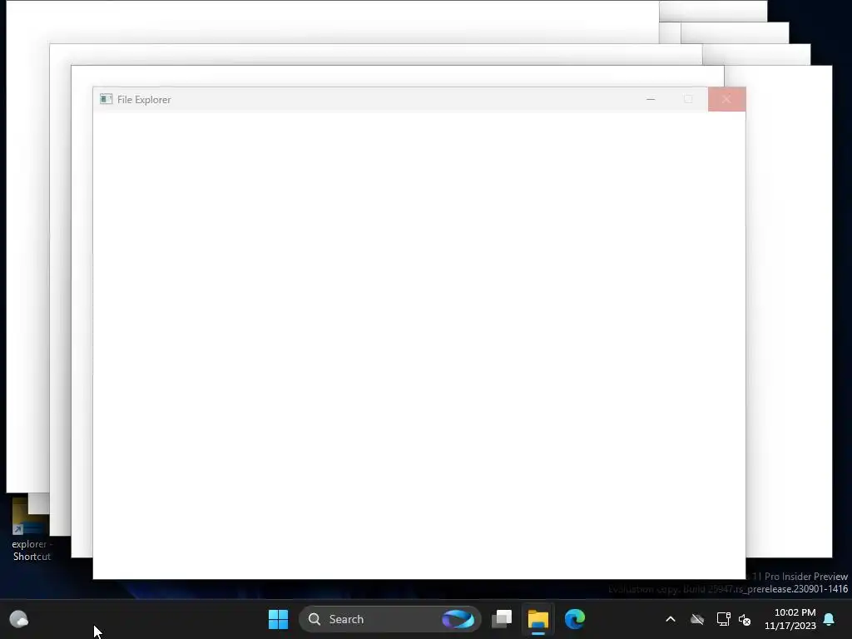Click the OneDrive cloud tray icon
This screenshot has width=852, height=639.
(697, 619)
